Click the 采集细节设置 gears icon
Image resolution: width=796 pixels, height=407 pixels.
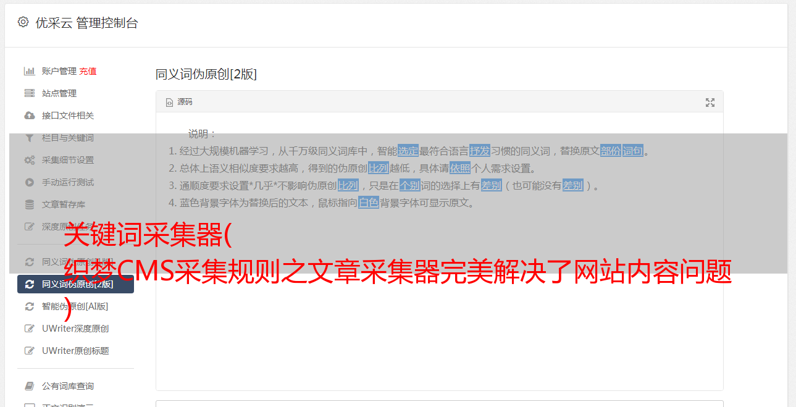pyautogui.click(x=29, y=160)
